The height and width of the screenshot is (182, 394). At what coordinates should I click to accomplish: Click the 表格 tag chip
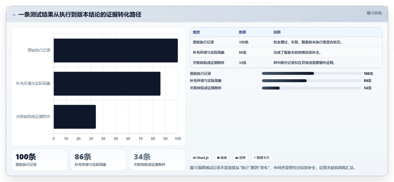tap(222, 158)
